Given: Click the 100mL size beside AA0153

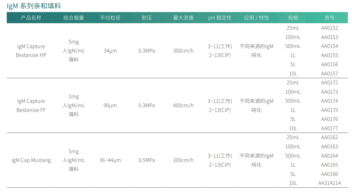Looking at the screenshot, I should 293,37.
